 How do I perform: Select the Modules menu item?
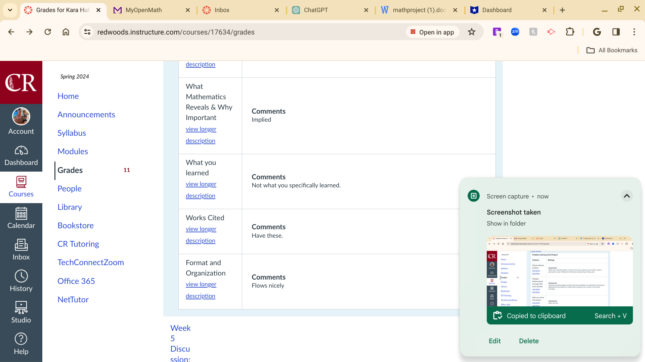[72, 151]
